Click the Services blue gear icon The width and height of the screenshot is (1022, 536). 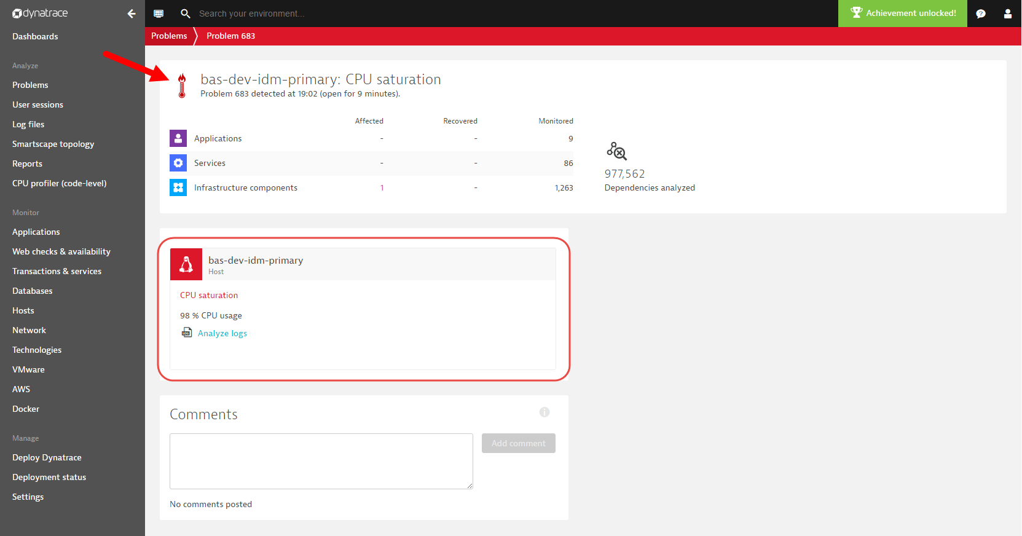(x=178, y=163)
